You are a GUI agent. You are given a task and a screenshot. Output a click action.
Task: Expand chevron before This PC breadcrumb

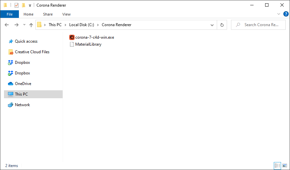point(45,25)
